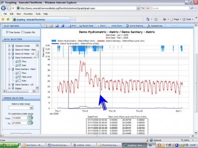Image resolution: width=198 pixels, height=148 pixels.
Task: Open a saved graph using folder icon
Action: click(x=51, y=26)
